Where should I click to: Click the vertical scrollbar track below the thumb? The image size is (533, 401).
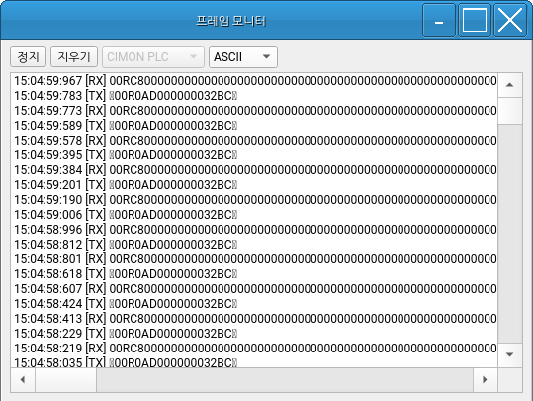pos(510,234)
